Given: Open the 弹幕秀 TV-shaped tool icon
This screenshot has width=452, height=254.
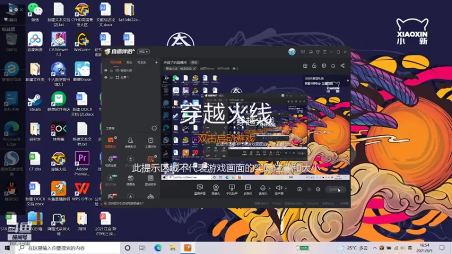Looking at the screenshot, I should pos(131,180).
